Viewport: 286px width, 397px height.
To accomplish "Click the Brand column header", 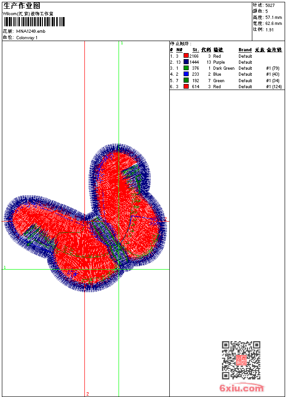I will pos(245,50).
